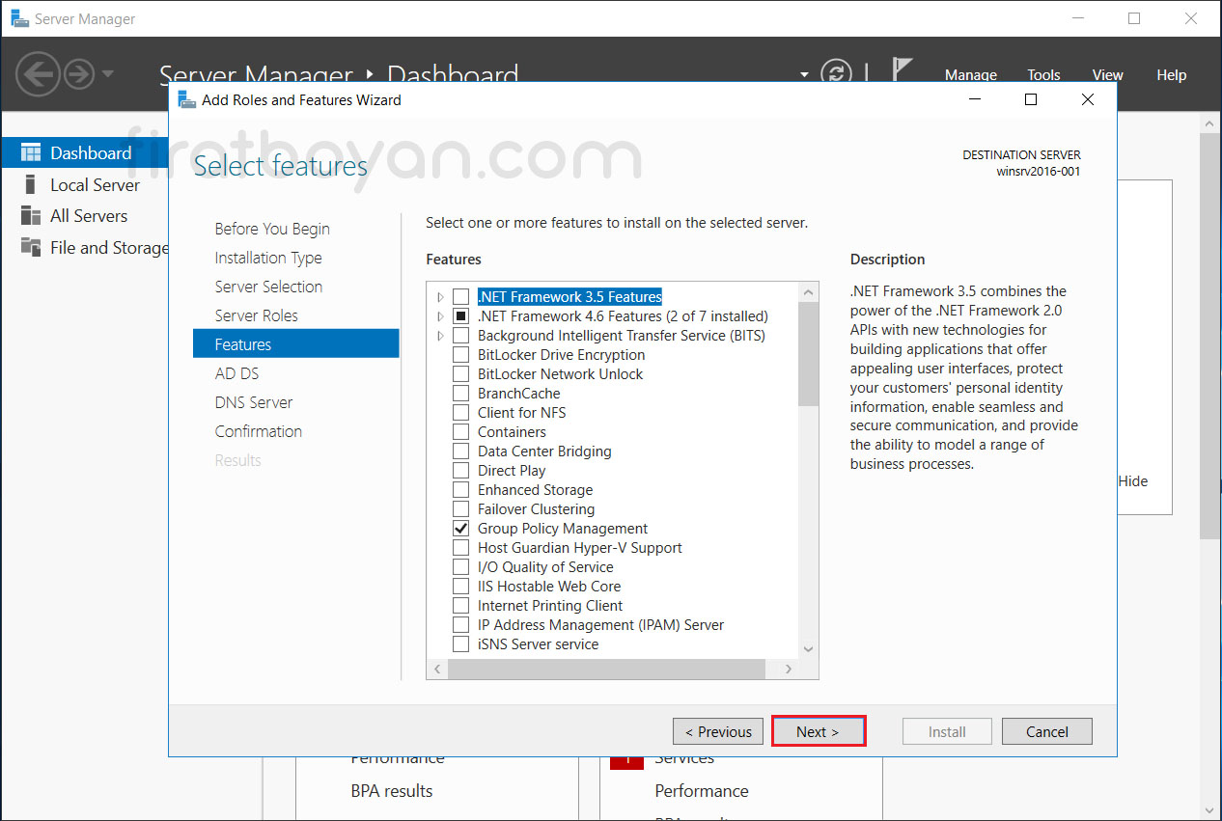Enable Background Intelligent Transfer Service checkbox
Image resolution: width=1222 pixels, height=821 pixels.
tap(461, 336)
